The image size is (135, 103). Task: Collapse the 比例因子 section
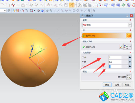coord(130,52)
